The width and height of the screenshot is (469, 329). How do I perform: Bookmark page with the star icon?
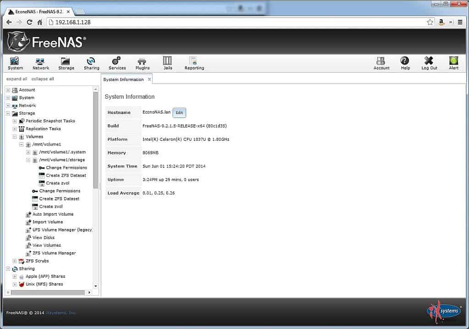point(430,22)
